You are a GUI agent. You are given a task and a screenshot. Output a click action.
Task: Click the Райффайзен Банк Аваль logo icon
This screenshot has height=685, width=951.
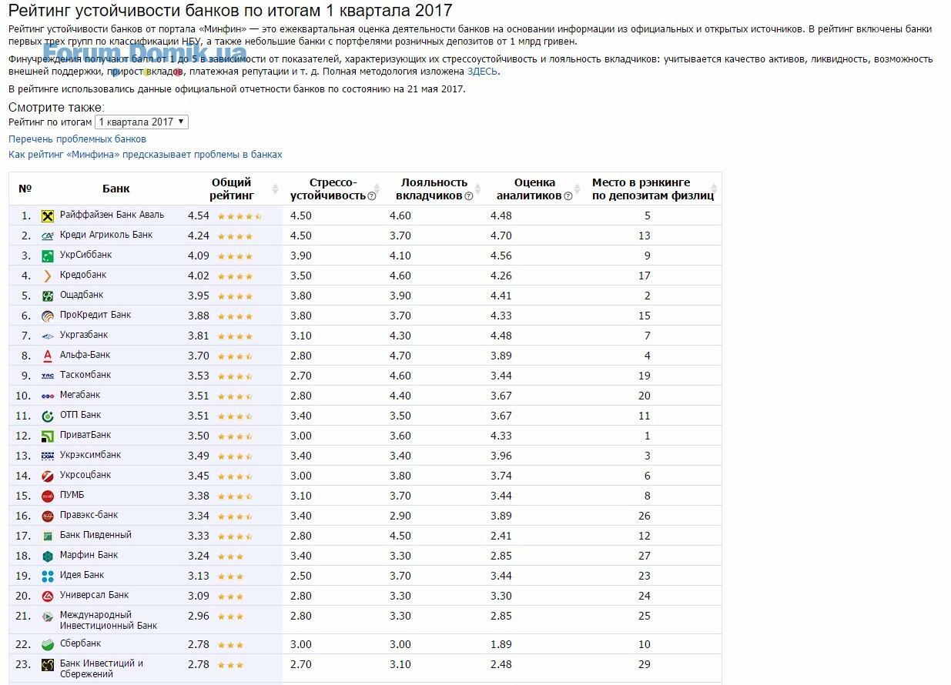tap(48, 216)
